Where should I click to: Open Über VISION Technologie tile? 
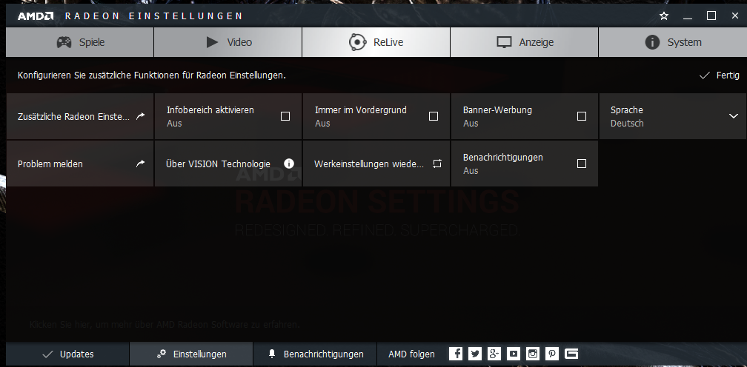coord(228,164)
